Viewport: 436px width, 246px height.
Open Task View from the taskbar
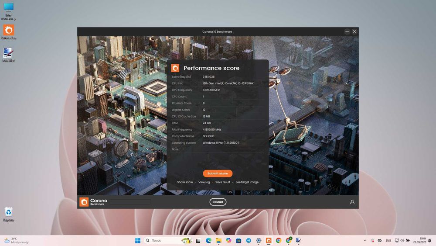coord(198,240)
